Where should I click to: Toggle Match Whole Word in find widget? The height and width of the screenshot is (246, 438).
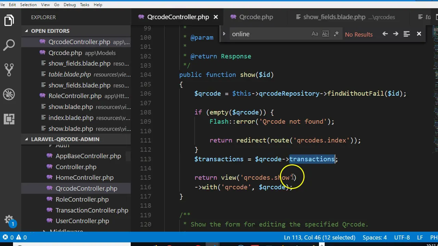(325, 34)
